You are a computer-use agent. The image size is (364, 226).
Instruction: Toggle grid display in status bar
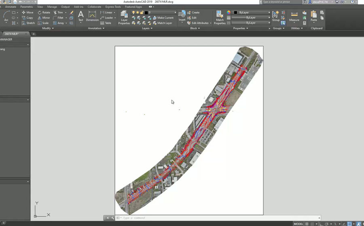coord(307,224)
